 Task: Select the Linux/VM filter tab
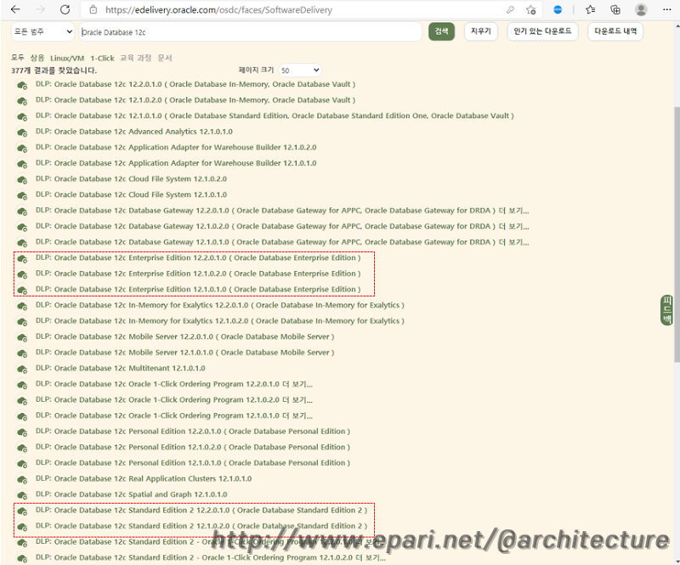coord(67,58)
